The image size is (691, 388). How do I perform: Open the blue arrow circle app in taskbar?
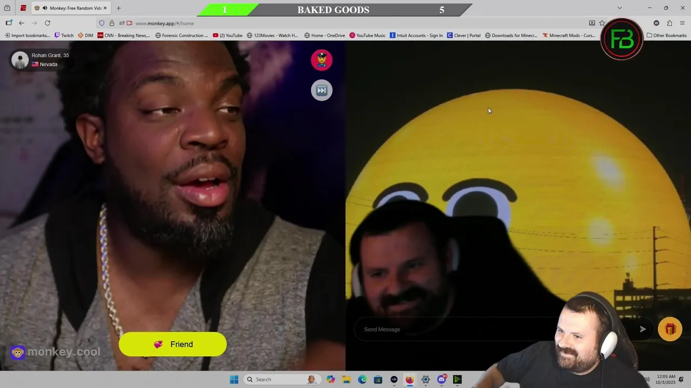pos(394,379)
